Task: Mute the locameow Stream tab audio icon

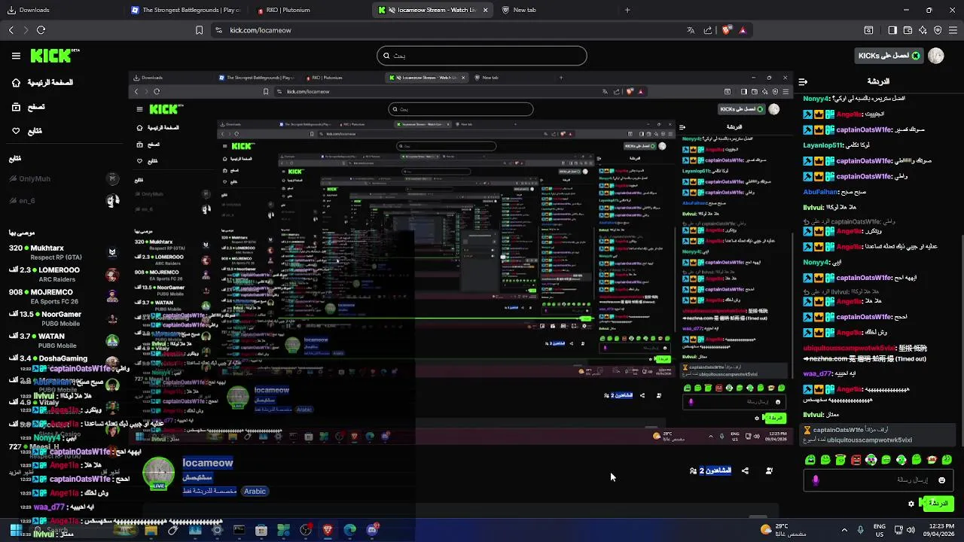Action: (x=392, y=11)
